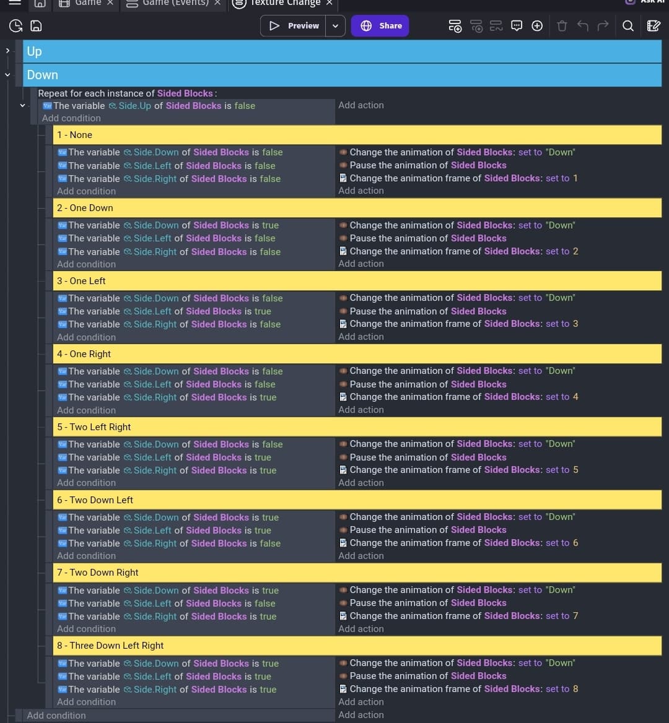Click frame icon beside 'set to 8' action
This screenshot has width=669, height=723.
click(x=343, y=689)
